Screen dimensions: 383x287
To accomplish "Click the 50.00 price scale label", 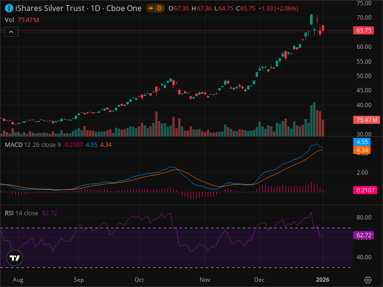I will tap(364, 76).
